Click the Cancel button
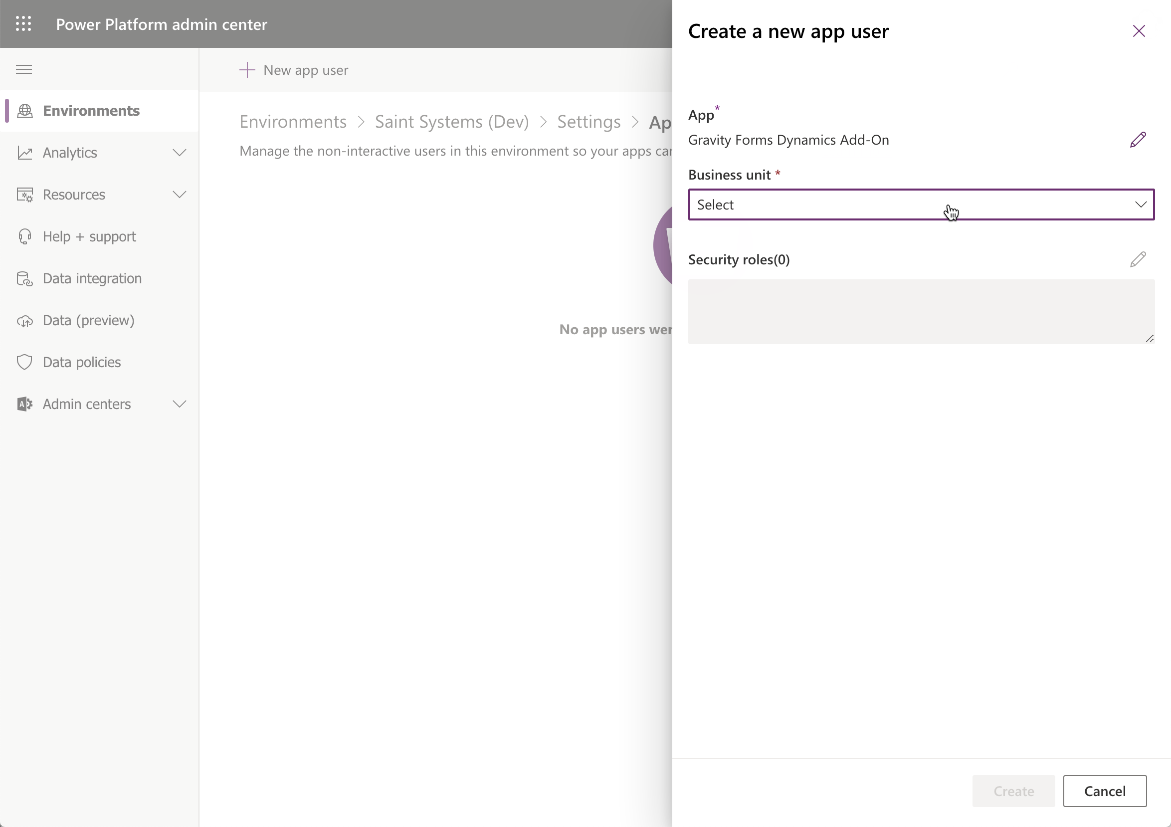1171x827 pixels. coord(1105,791)
